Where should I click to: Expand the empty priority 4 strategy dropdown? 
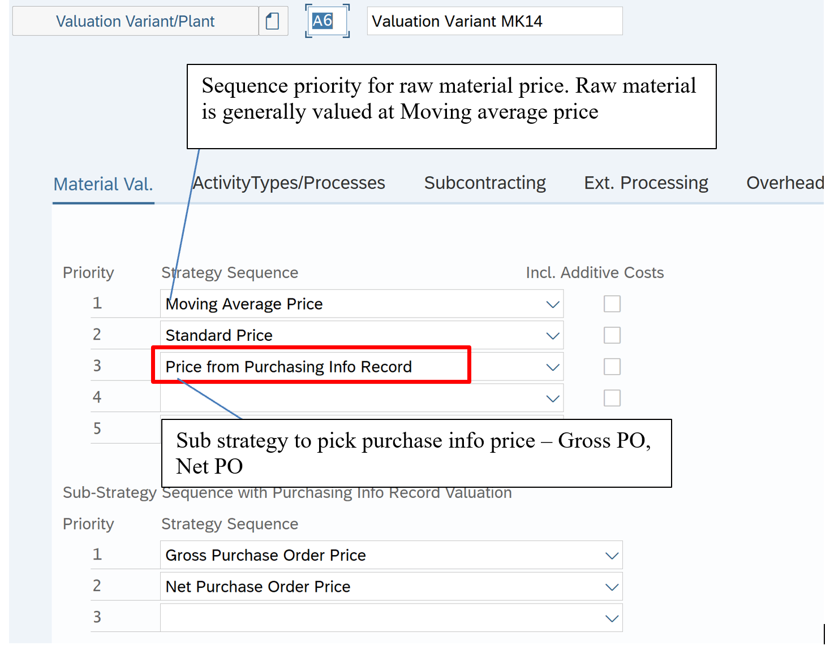coord(552,398)
